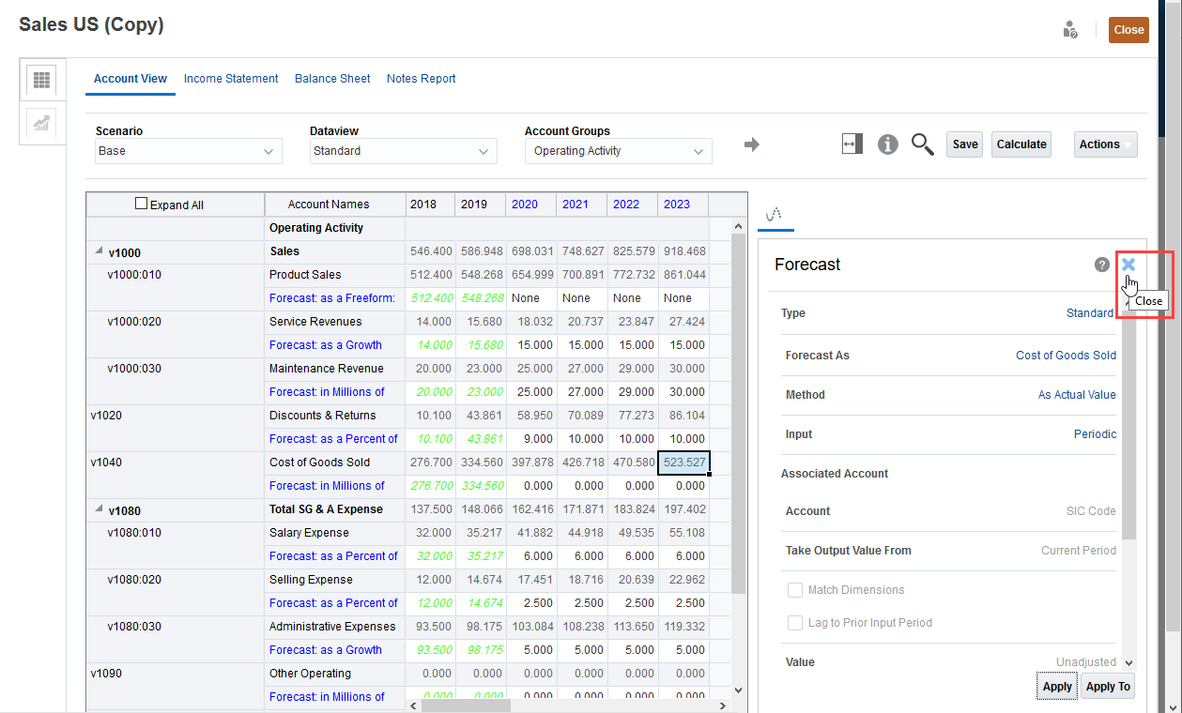Change Input value Periodic
This screenshot has width=1182, height=713.
pyautogui.click(x=1095, y=434)
